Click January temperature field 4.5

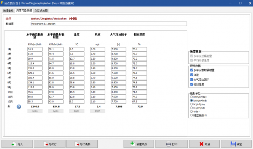77,49
